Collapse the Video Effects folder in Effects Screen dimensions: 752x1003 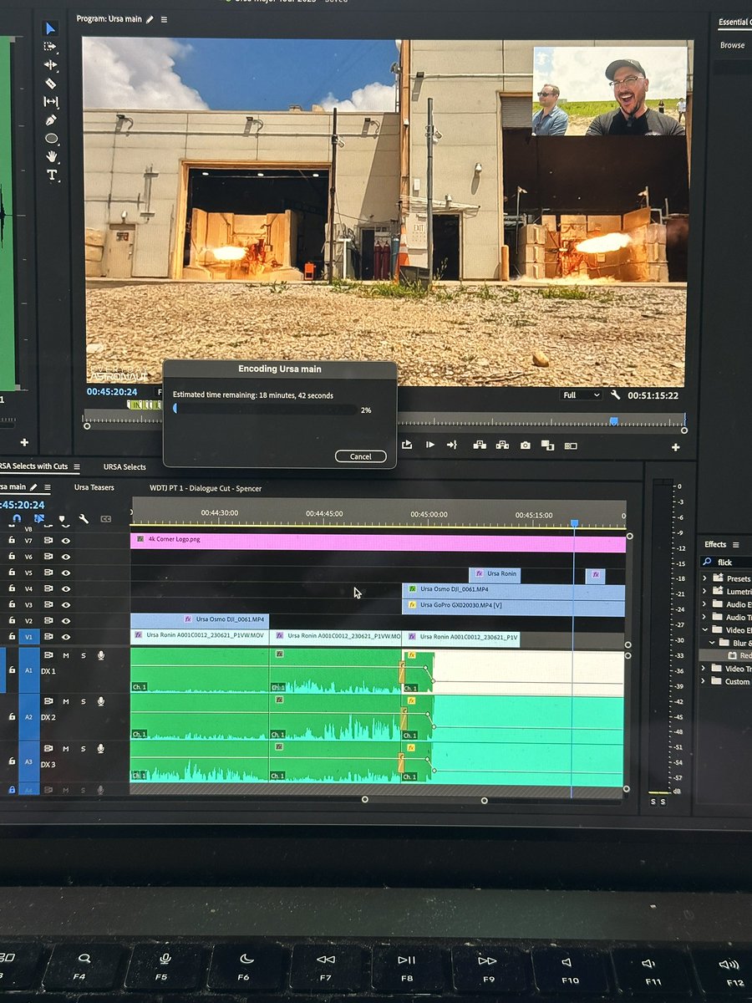click(704, 630)
